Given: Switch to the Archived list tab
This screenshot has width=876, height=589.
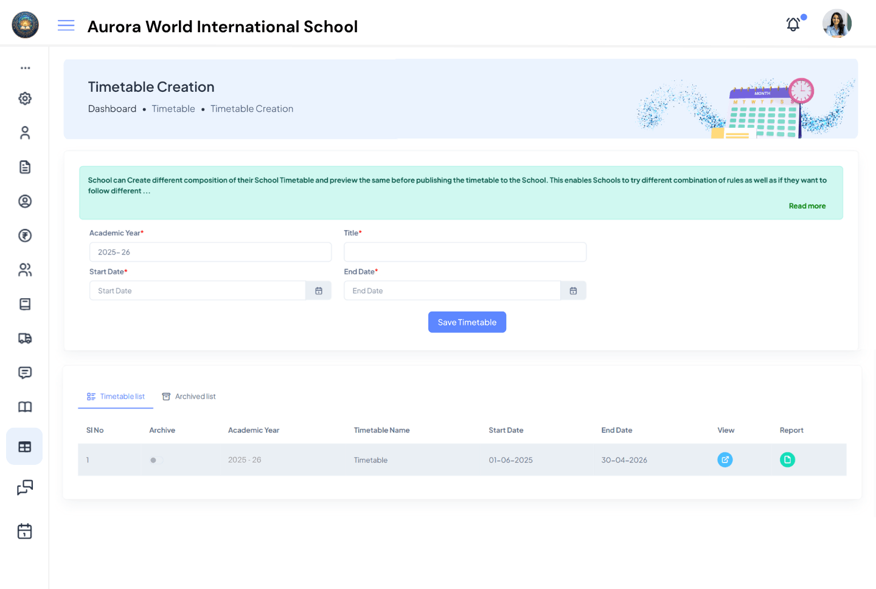Looking at the screenshot, I should tap(189, 396).
